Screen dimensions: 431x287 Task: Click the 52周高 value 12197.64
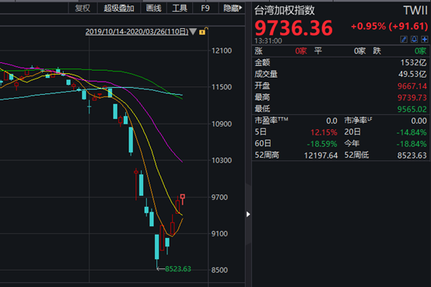coord(321,156)
